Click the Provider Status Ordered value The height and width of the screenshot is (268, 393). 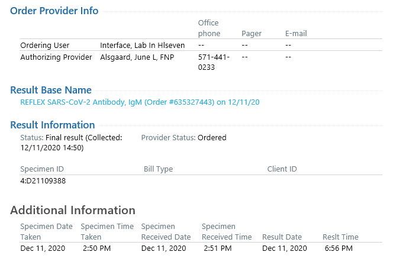click(x=212, y=138)
